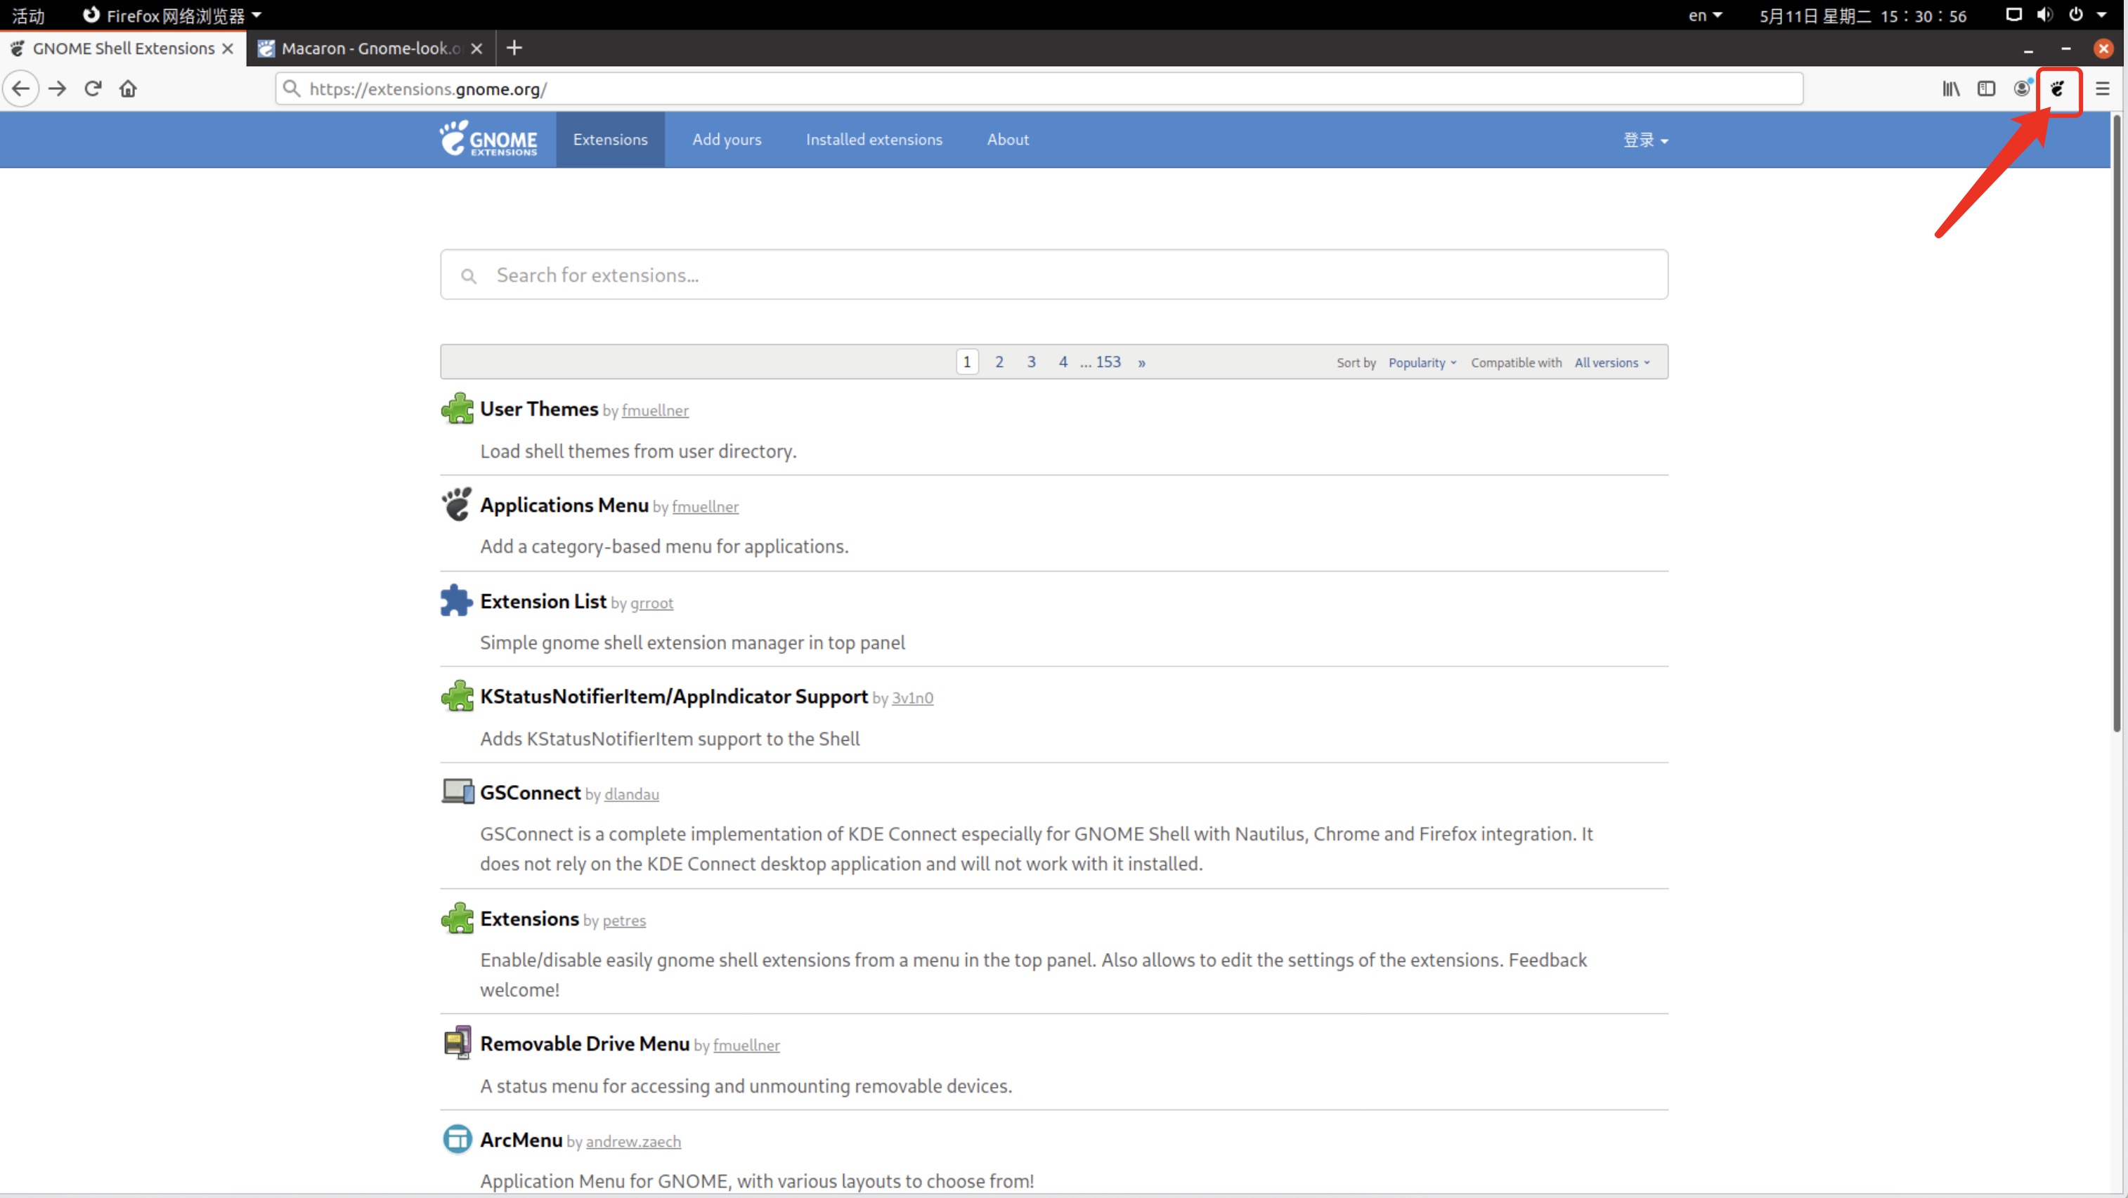Screen dimensions: 2128x1198
Task: Select the search extensions input field
Action: pos(1052,273)
